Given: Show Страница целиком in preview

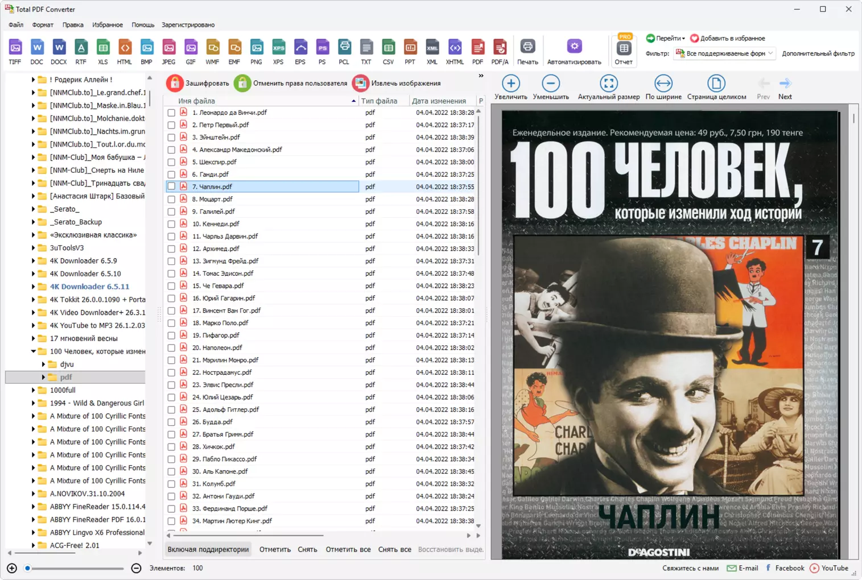Looking at the screenshot, I should pyautogui.click(x=716, y=88).
